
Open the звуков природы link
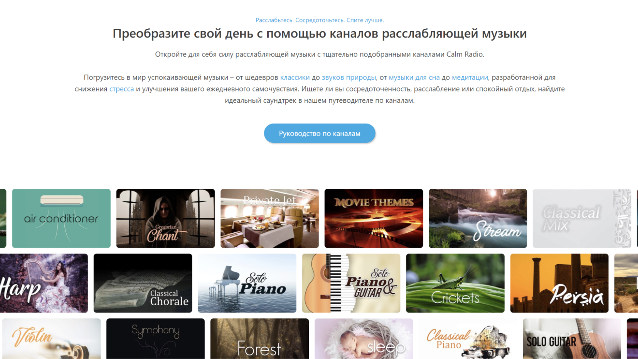(349, 77)
